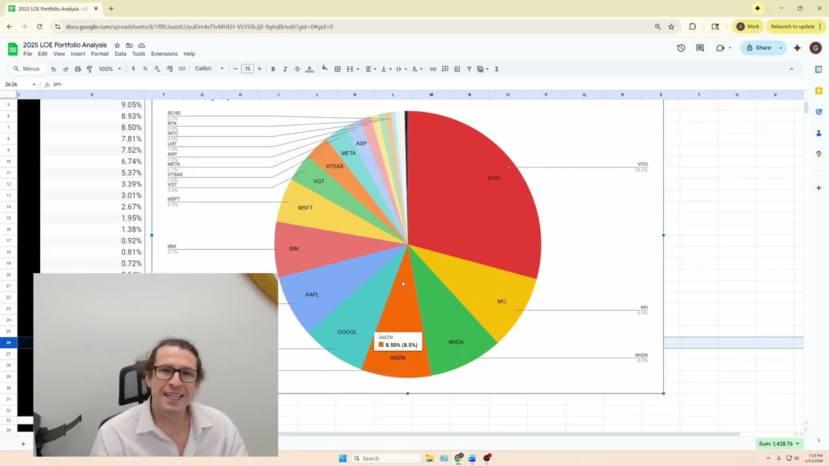This screenshot has height=466, width=829.
Task: Increase decimal places
Action: pos(169,69)
